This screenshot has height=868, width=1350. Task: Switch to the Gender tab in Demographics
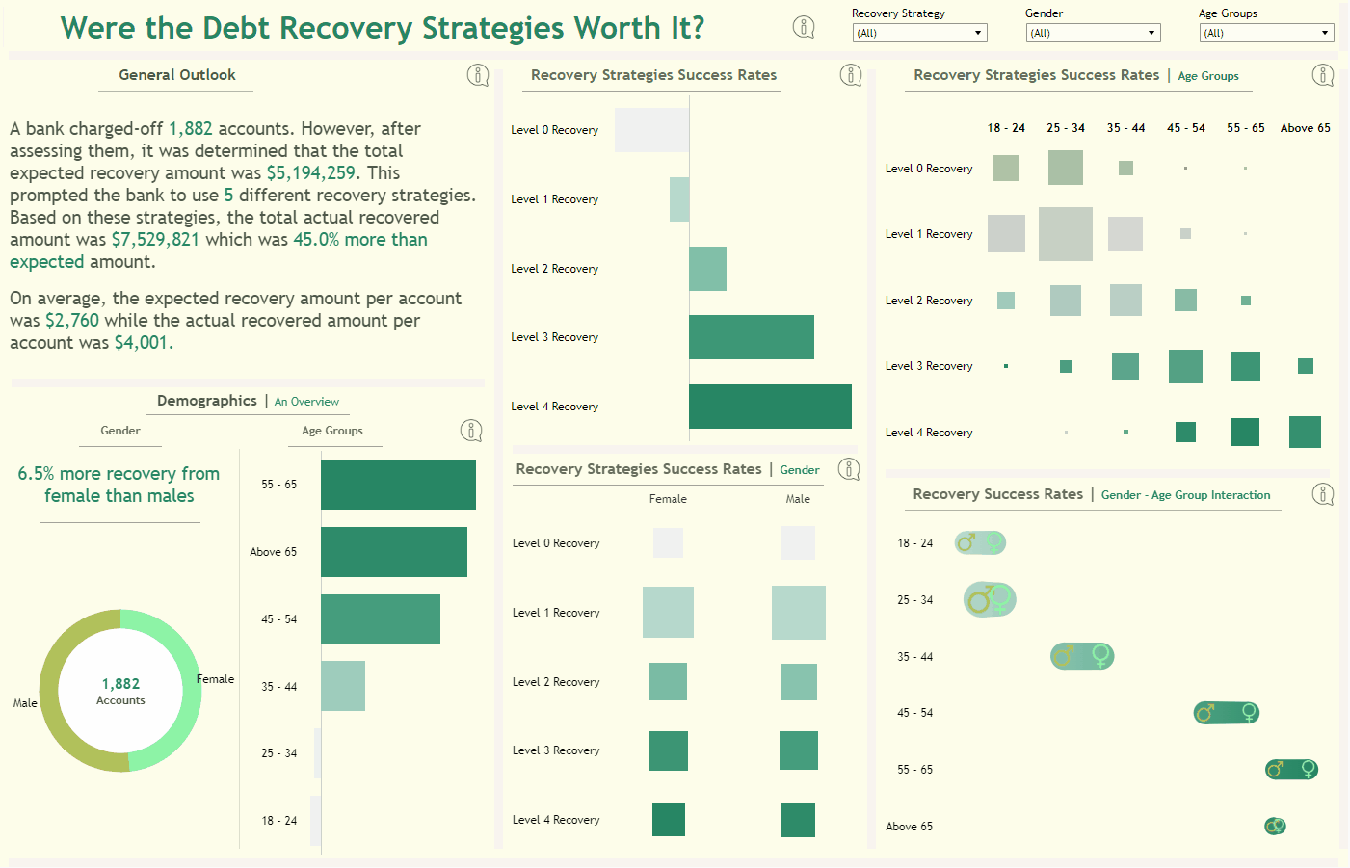119,432
